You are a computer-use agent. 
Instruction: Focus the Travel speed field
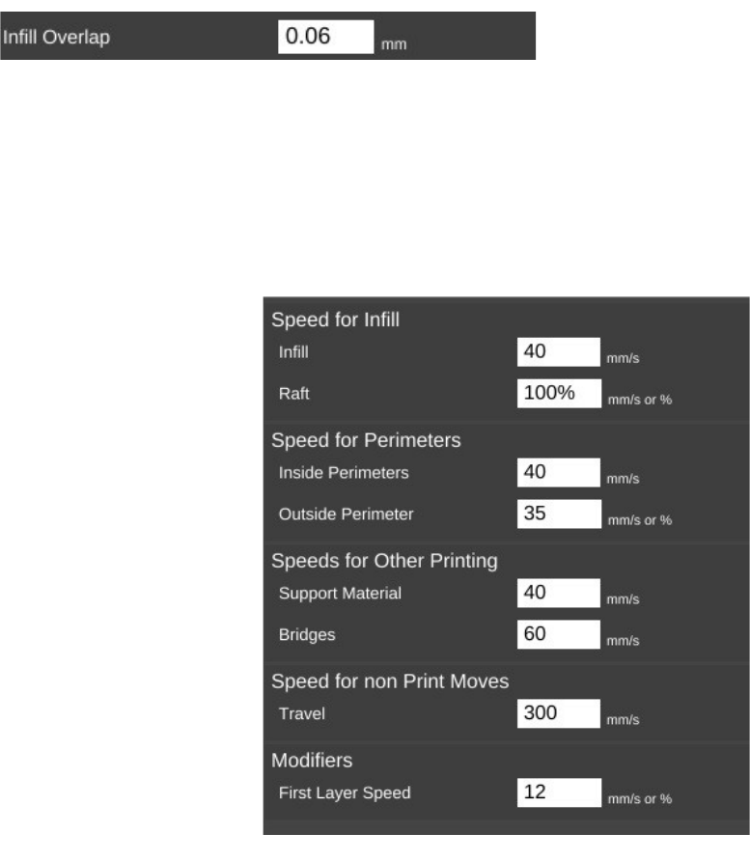pyautogui.click(x=559, y=714)
